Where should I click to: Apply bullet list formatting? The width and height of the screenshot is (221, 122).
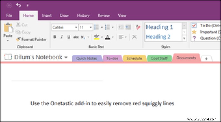tap(97, 27)
